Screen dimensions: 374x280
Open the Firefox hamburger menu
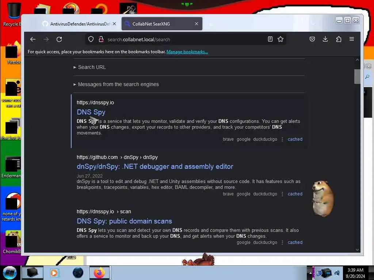[352, 39]
